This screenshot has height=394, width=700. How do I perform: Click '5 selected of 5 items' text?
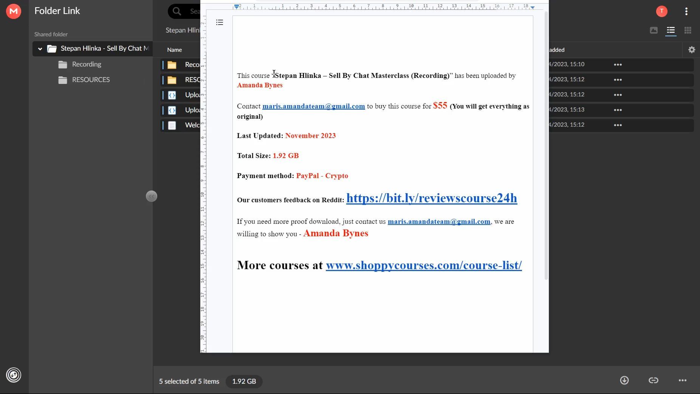coord(189,382)
